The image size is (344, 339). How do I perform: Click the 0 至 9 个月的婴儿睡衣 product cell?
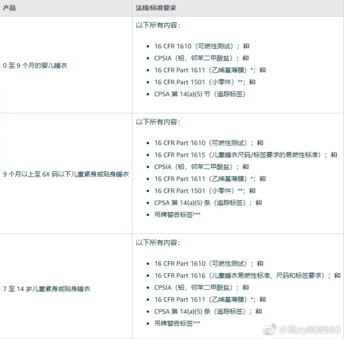click(35, 65)
